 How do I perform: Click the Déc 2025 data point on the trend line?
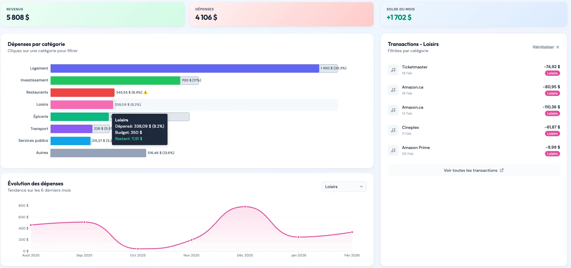245,207
